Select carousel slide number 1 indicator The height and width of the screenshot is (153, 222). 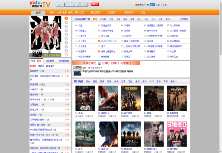tap(66, 18)
